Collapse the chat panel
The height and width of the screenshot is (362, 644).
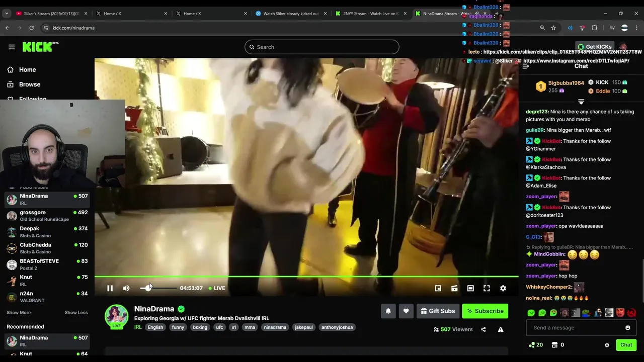pyautogui.click(x=525, y=66)
